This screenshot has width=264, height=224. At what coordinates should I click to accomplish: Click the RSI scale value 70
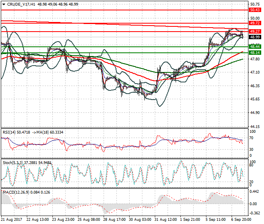pyautogui.click(x=251, y=138)
